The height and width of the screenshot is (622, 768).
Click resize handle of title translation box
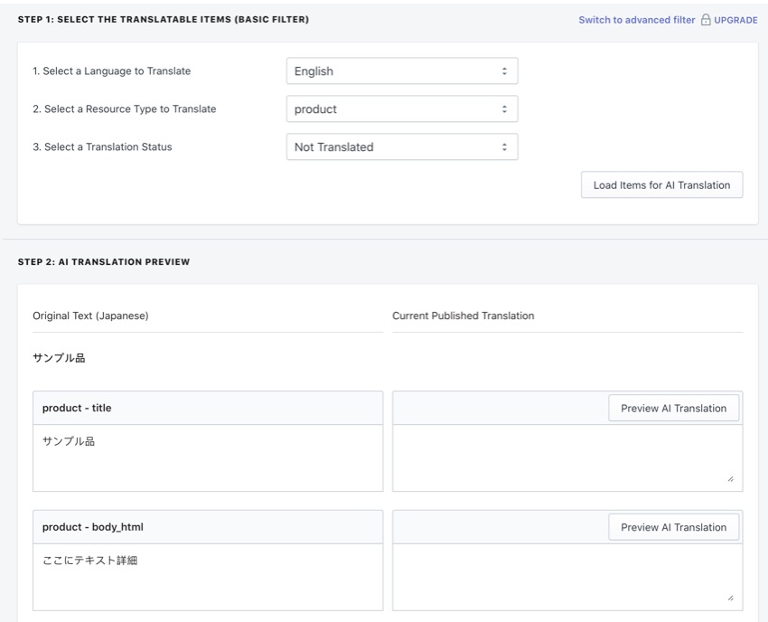pyautogui.click(x=730, y=479)
